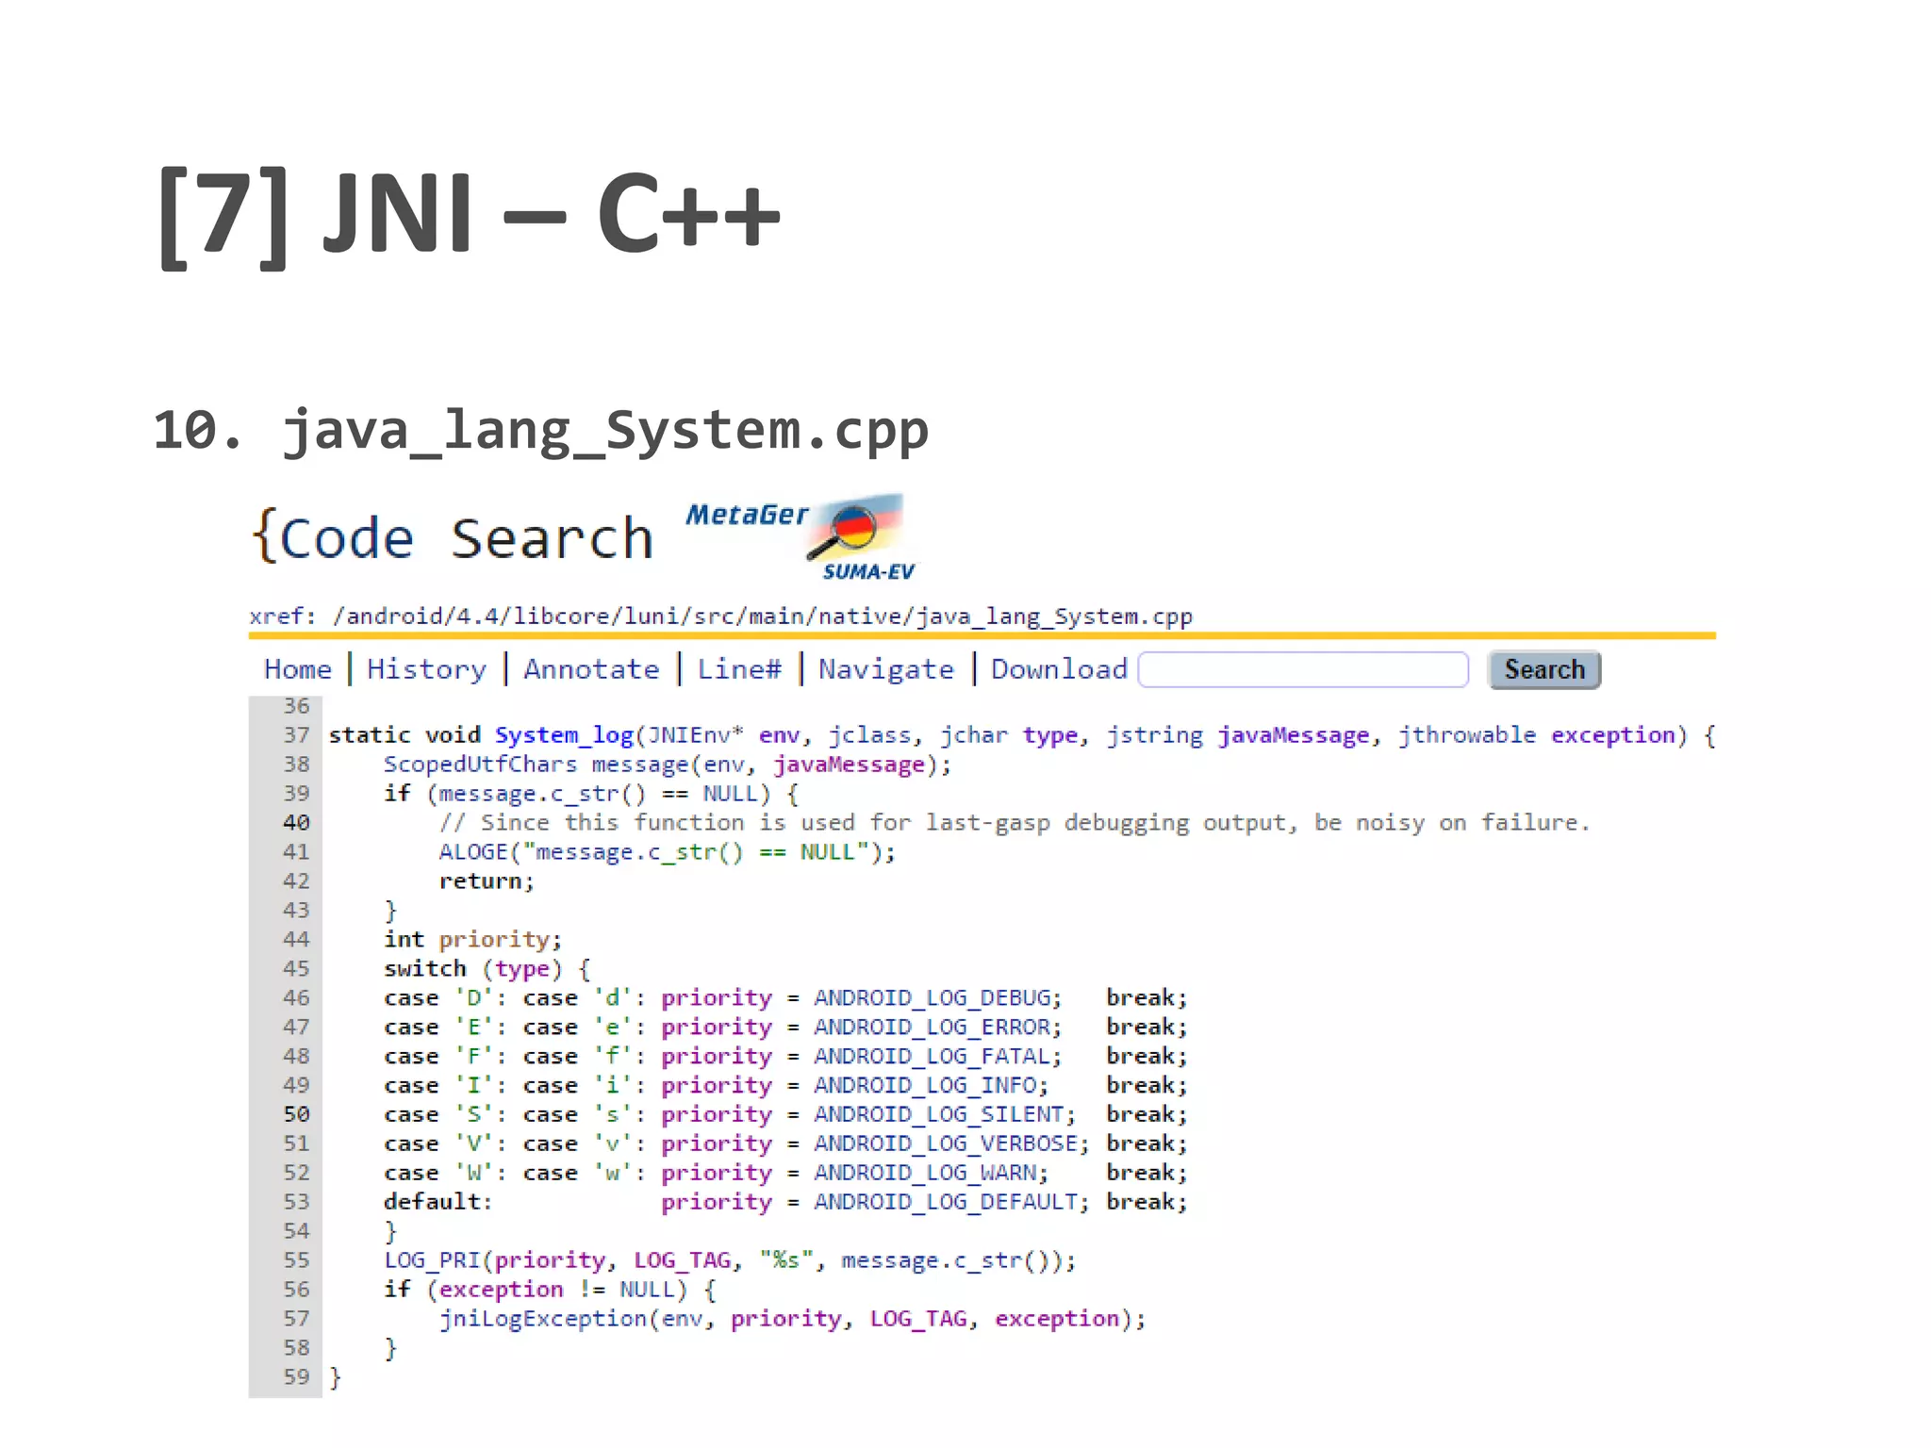
Task: Click ANDROID_LOG_FATAL symbol
Action: click(x=933, y=1056)
